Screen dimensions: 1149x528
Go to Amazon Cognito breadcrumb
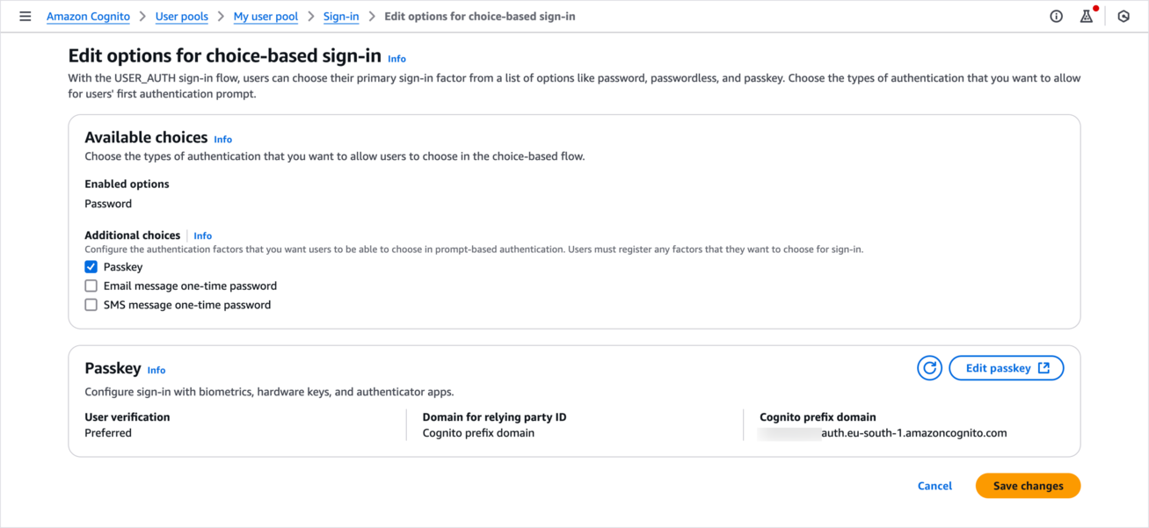click(88, 17)
